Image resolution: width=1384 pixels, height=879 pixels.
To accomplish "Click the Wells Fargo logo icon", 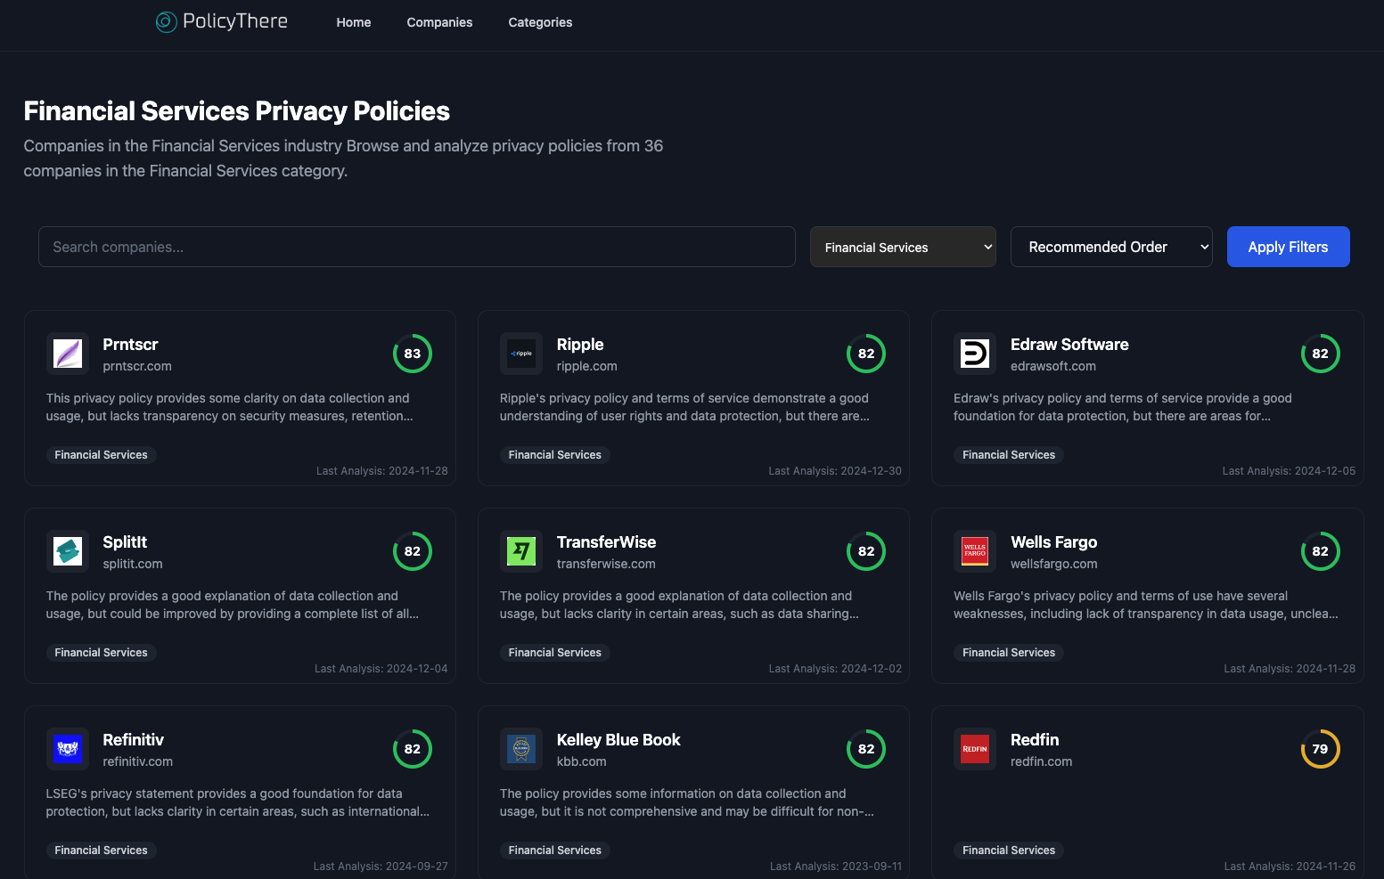I will pos(975,551).
